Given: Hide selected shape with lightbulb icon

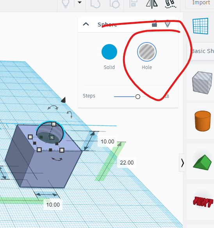Looking at the screenshot, I should coord(168,23).
